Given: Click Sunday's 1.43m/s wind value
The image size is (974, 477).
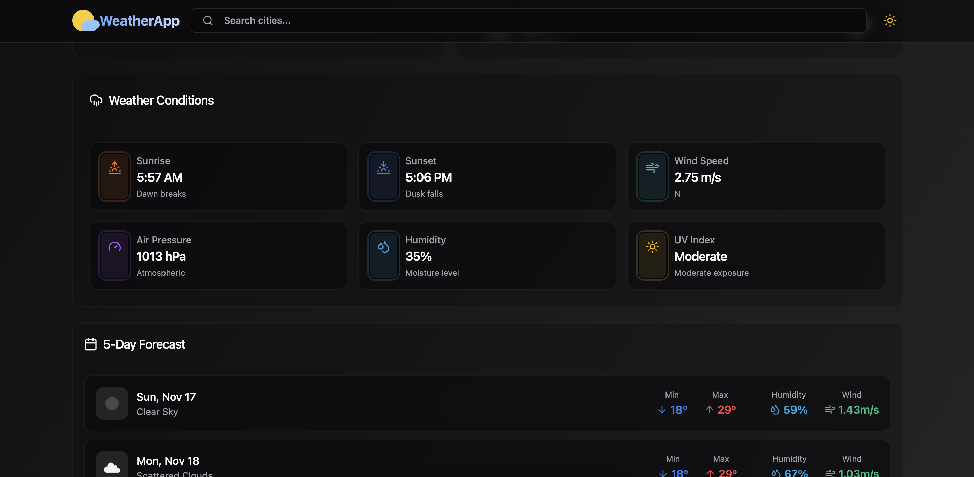Looking at the screenshot, I should click(858, 410).
